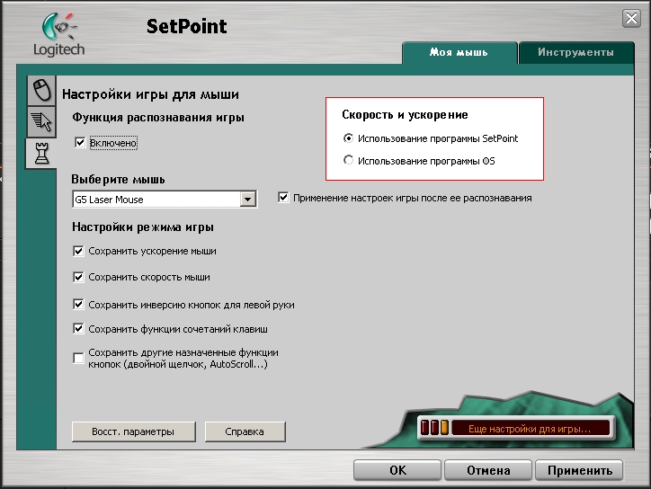Open the chess rook game settings icon
Image resolution: width=651 pixels, height=489 pixels.
point(41,153)
